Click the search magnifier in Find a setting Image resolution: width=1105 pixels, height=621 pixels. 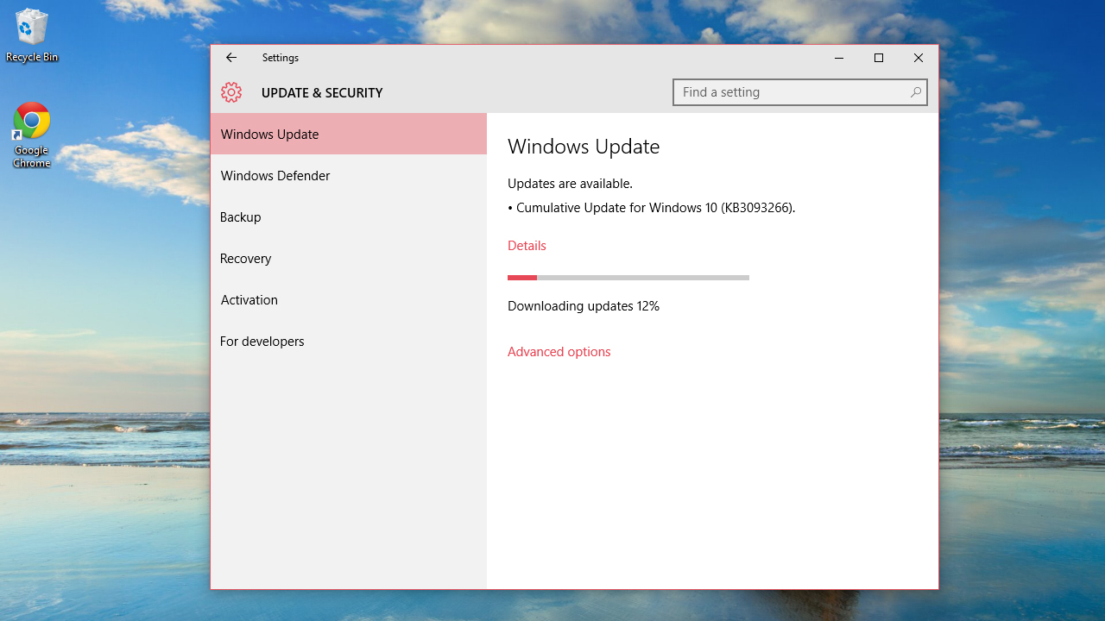pyautogui.click(x=915, y=92)
